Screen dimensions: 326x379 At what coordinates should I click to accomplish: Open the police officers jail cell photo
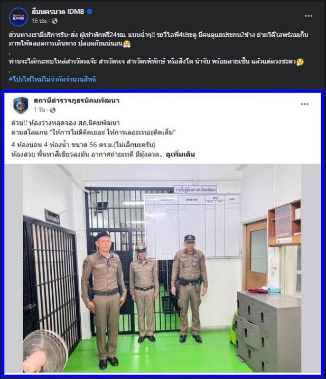(163, 268)
